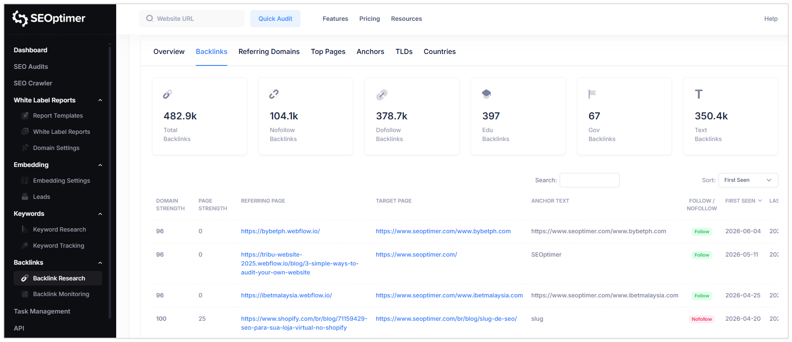Click the Domain Strength column header
This screenshot has width=792, height=342.
[x=170, y=205]
